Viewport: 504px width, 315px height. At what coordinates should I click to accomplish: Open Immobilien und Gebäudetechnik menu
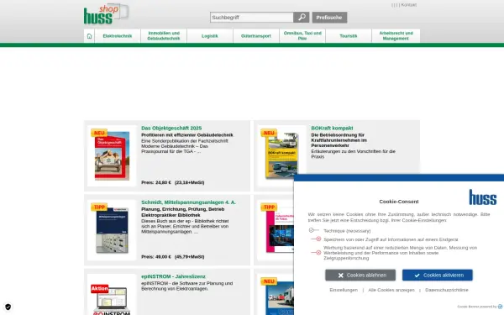(x=164, y=36)
